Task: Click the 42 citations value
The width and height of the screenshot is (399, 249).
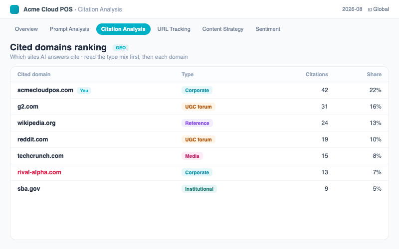Action: [325, 90]
